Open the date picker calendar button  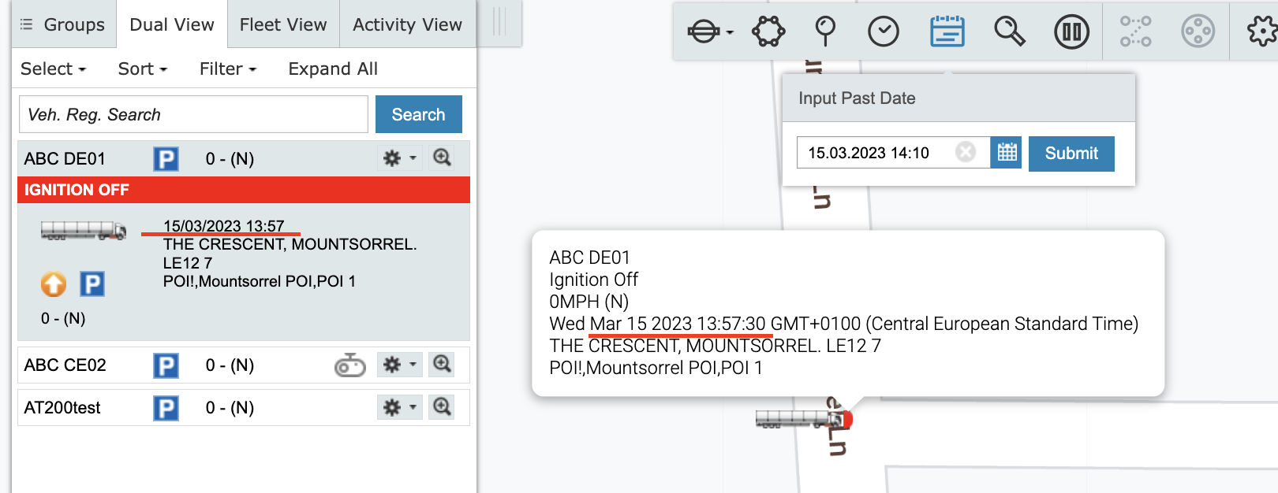tap(1007, 153)
